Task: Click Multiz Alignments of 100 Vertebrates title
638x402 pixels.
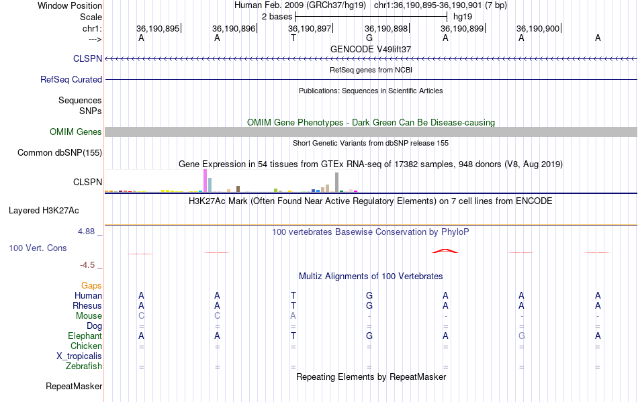Action: 371,277
